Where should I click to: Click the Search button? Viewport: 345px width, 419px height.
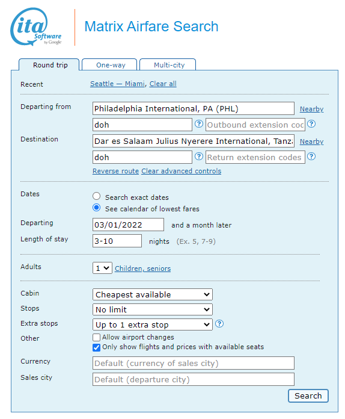308,396
